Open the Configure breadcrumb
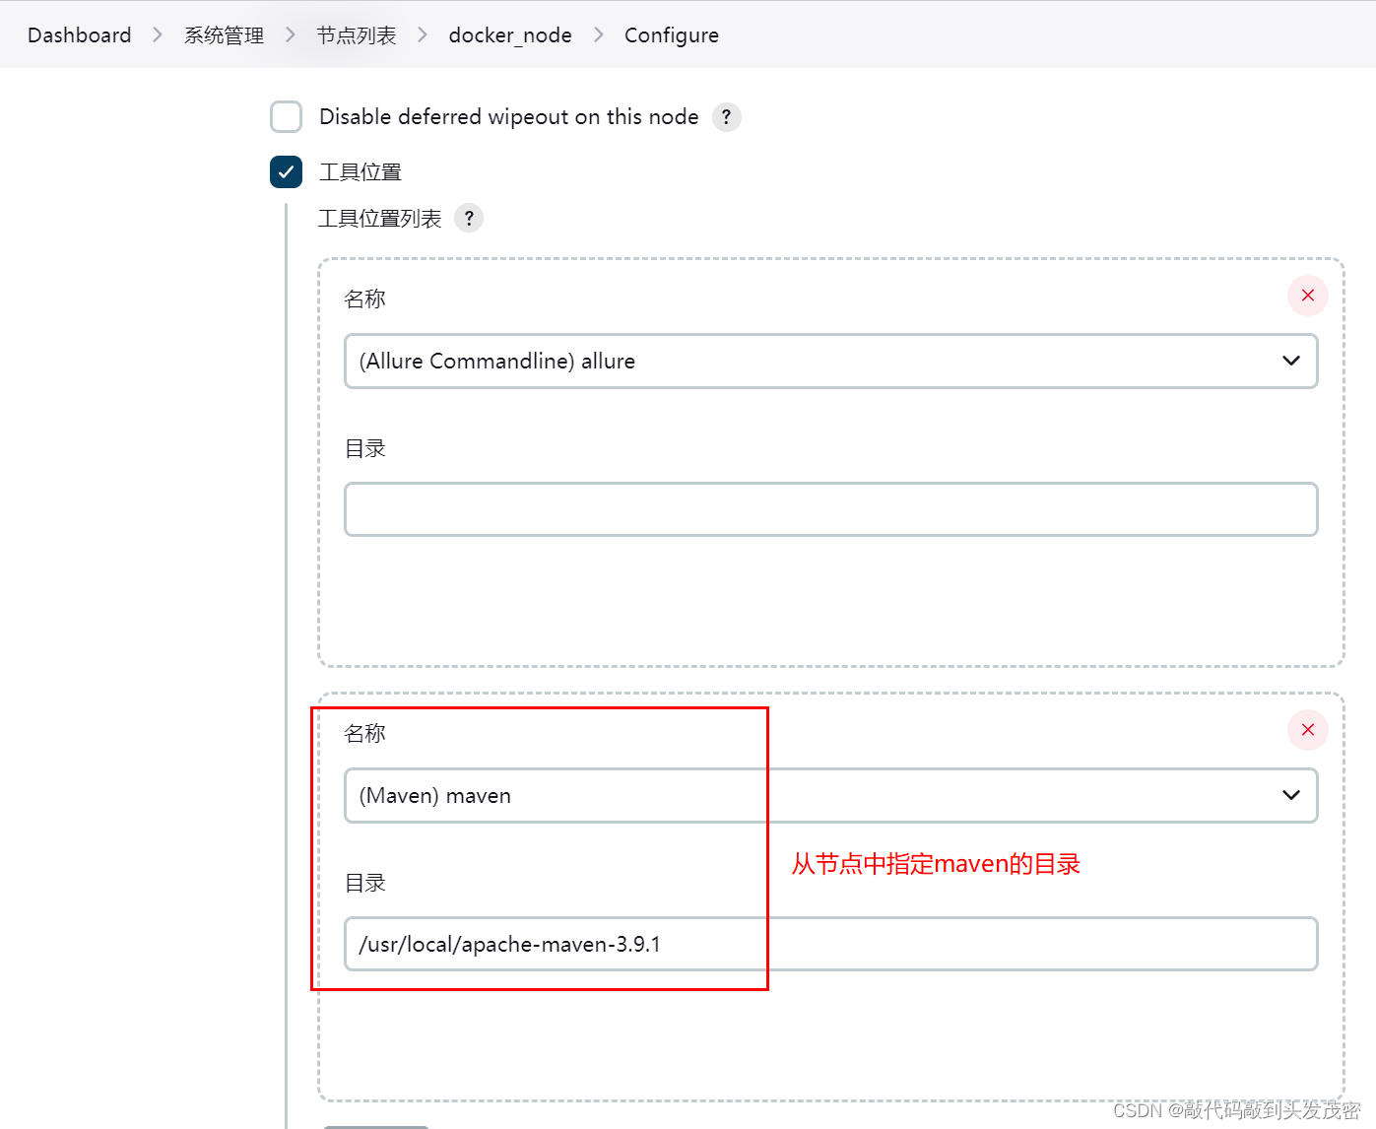This screenshot has width=1376, height=1129. coord(672,35)
